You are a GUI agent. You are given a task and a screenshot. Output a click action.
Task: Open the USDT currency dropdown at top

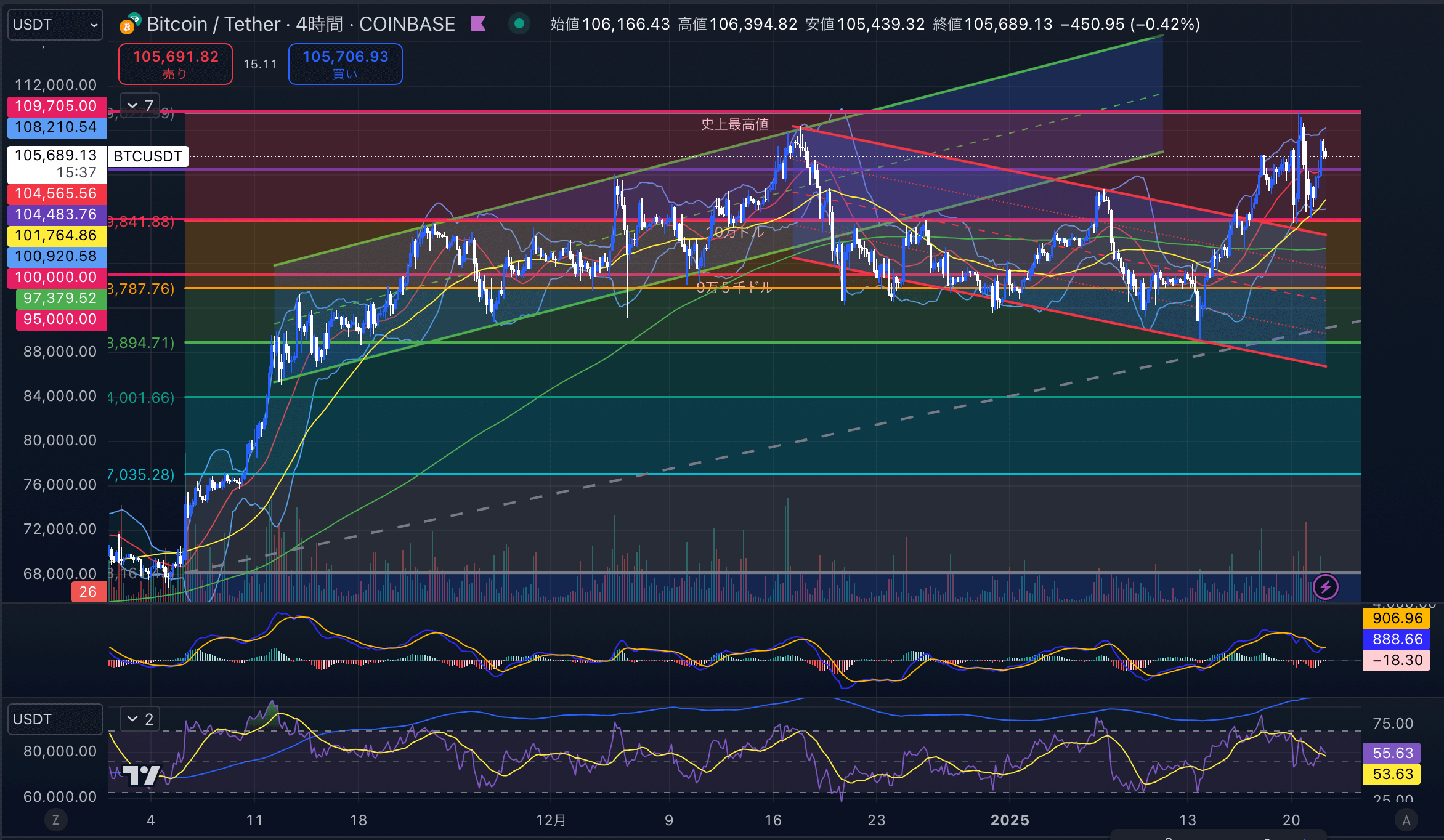coord(55,25)
